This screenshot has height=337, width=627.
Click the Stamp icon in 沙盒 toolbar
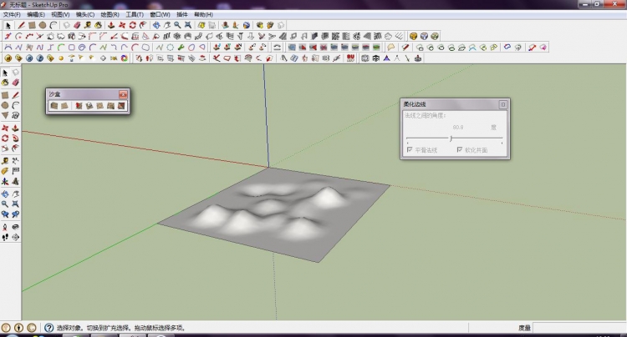[89, 106]
